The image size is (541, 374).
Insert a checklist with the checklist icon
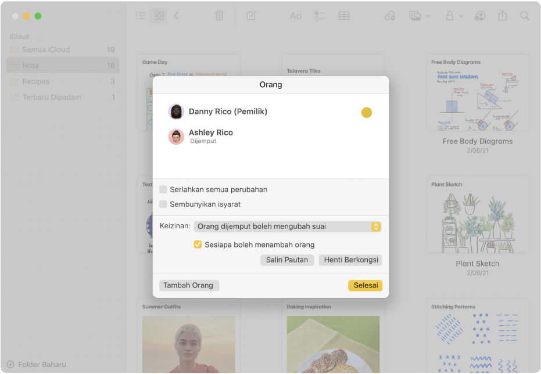click(x=320, y=16)
